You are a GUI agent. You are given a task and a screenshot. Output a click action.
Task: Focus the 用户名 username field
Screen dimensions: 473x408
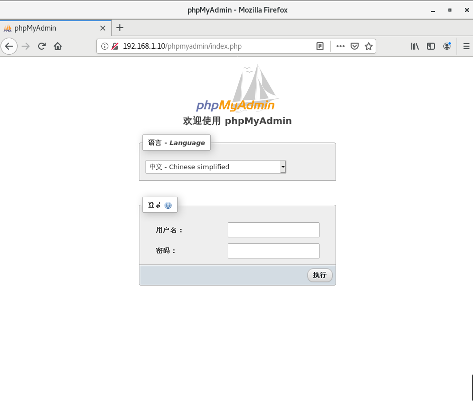pyautogui.click(x=273, y=230)
